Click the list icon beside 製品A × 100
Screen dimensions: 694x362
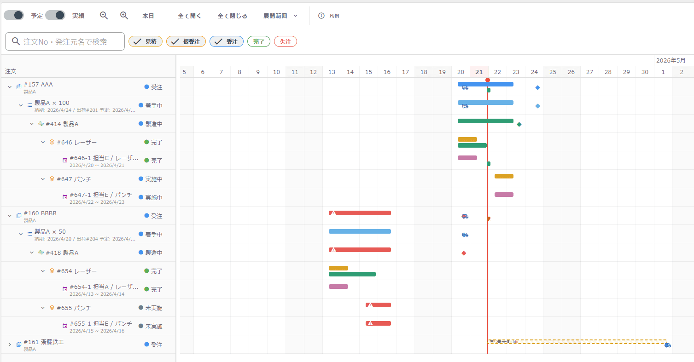pyautogui.click(x=30, y=105)
